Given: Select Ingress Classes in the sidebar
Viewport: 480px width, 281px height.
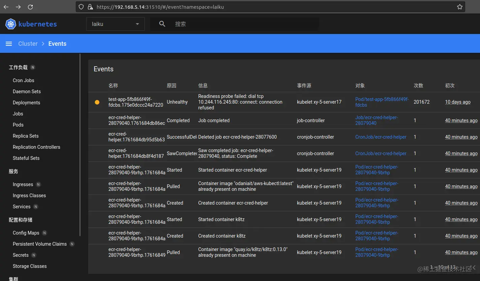Looking at the screenshot, I should [x=29, y=196].
